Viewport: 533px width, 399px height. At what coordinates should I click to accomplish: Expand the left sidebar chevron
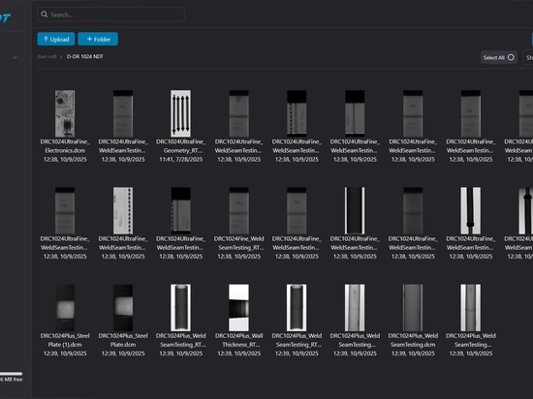tap(15, 58)
